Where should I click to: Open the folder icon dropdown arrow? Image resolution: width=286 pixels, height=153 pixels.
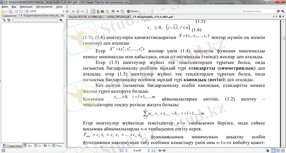6,11
